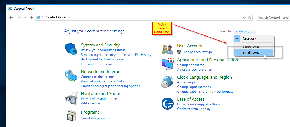The height and width of the screenshot is (127, 290).
Task: Click Add a device link
Action: [90, 103]
